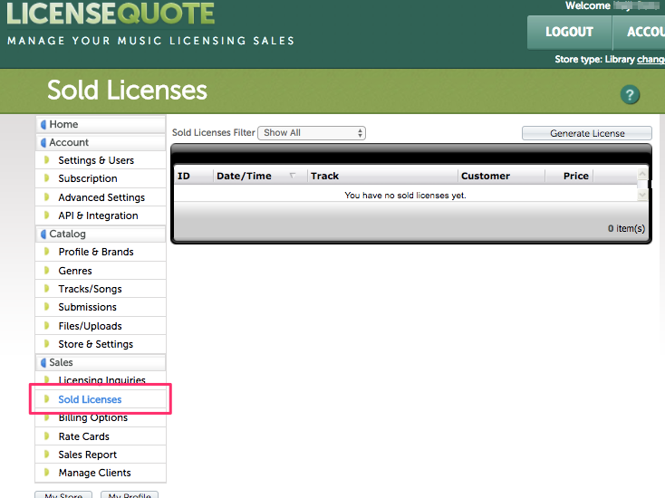Click the blue bullet icon beside Home
This screenshot has height=498, width=665.
pyautogui.click(x=43, y=125)
